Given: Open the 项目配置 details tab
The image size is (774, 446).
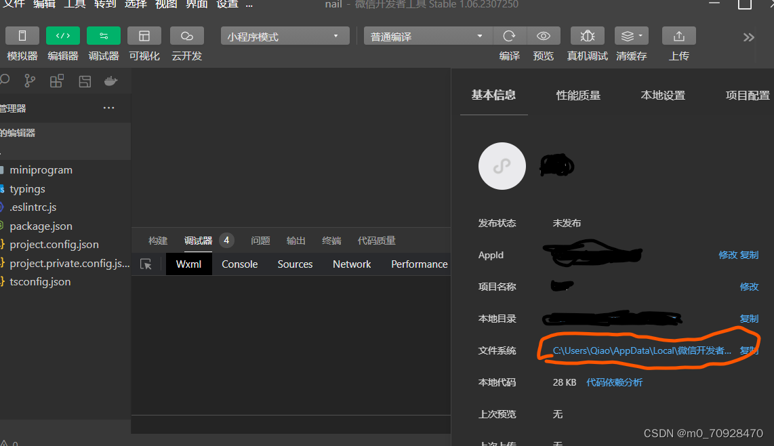Looking at the screenshot, I should click(748, 96).
